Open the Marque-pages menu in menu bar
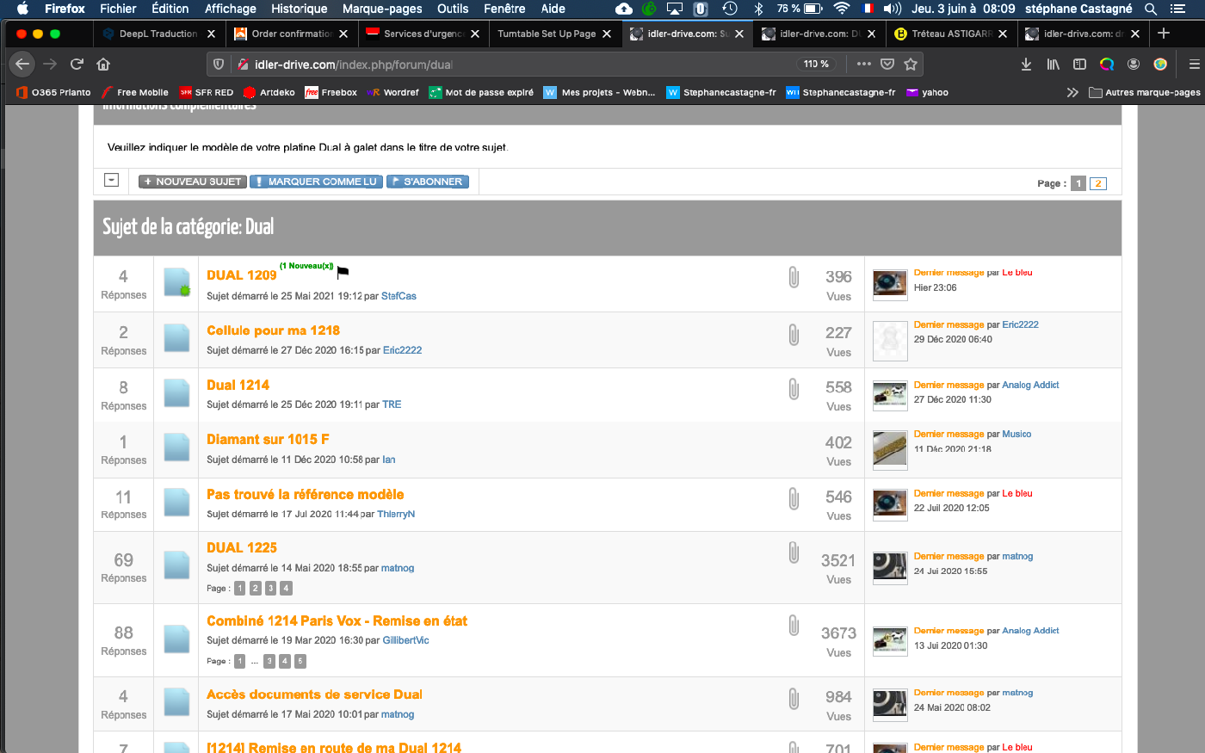Image resolution: width=1205 pixels, height=753 pixels. click(x=382, y=9)
